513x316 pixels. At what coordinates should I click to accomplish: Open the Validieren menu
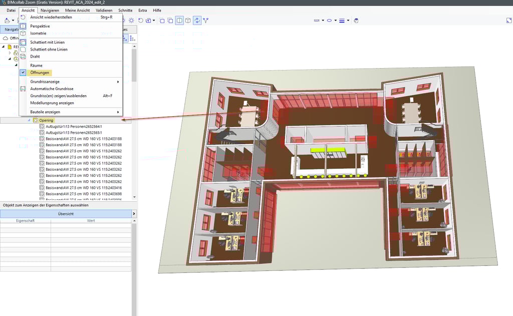[x=104, y=10]
